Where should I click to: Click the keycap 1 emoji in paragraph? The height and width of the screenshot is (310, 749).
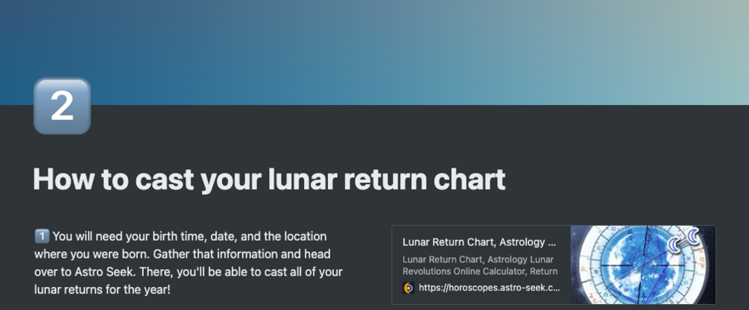[42, 236]
